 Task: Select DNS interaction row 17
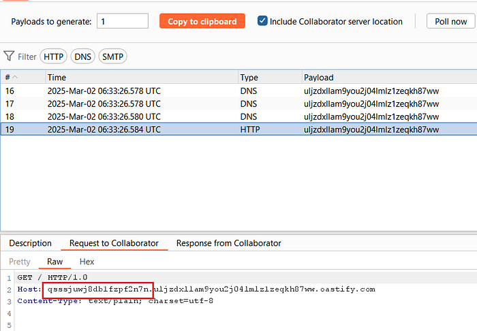[x=238, y=104]
